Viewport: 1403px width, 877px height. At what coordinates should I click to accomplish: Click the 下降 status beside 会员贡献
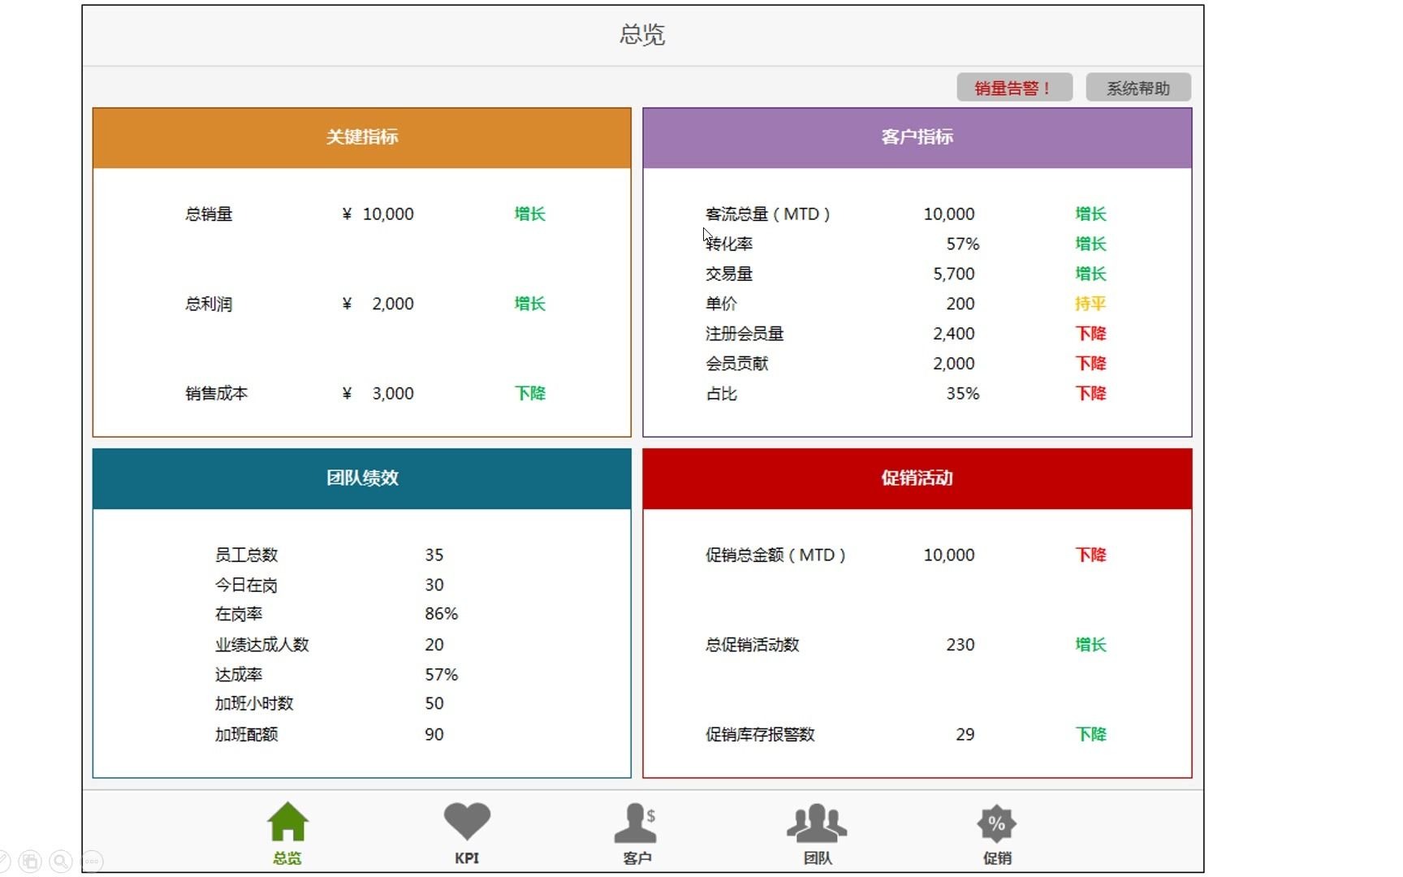(1091, 364)
